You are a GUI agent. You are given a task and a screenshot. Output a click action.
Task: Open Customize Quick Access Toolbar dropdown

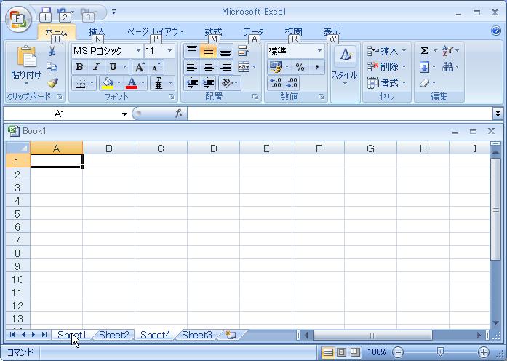pyautogui.click(x=113, y=12)
